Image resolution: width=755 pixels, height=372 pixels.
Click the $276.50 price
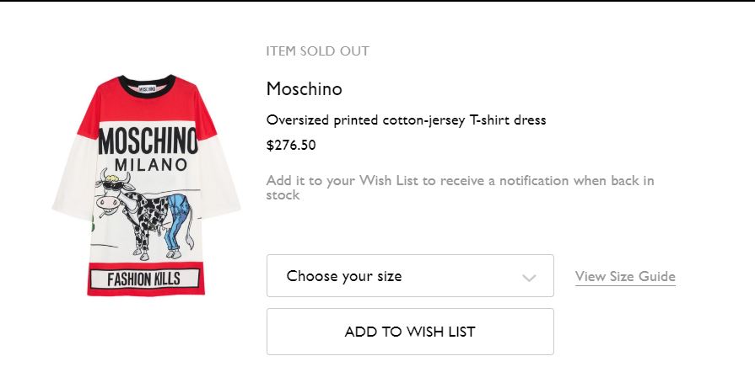(x=291, y=145)
